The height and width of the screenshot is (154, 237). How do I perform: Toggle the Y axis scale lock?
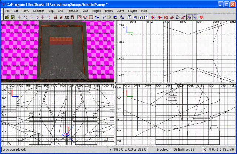tap(141, 17)
